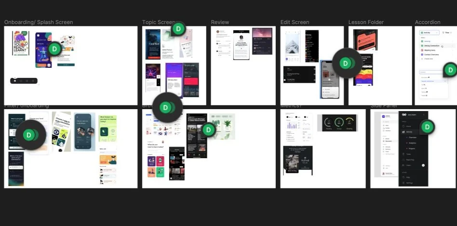Click the four colored category tiles

pyautogui.click(x=156, y=166)
